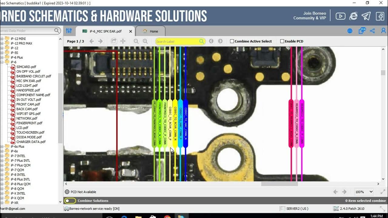Click the taskbar clock 1:44 PM
This screenshot has height=218, width=388.
pos(376,216)
